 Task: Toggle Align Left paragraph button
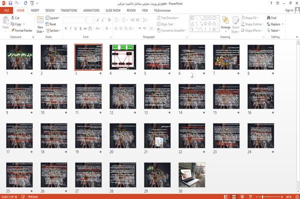click(116, 28)
